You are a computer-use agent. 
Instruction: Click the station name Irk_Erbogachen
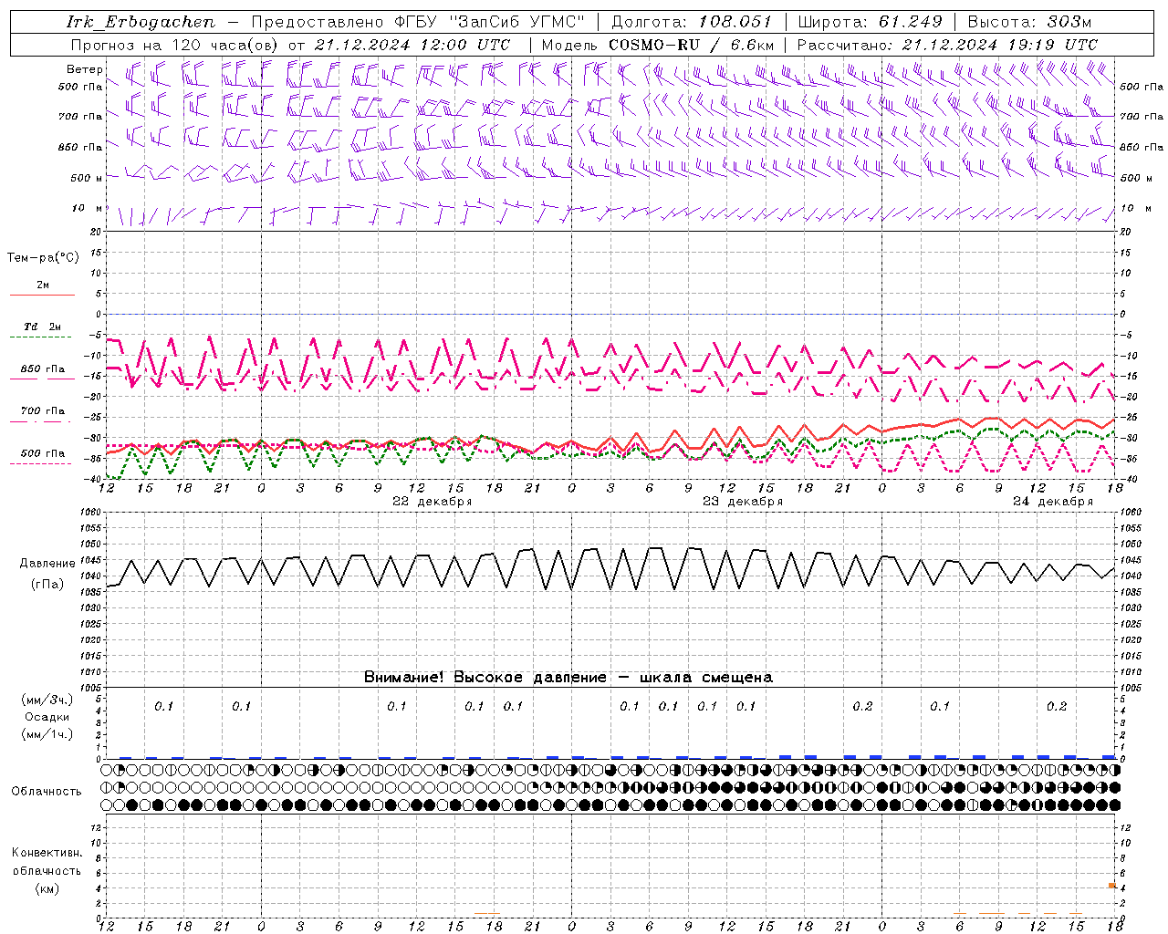pyautogui.click(x=141, y=22)
